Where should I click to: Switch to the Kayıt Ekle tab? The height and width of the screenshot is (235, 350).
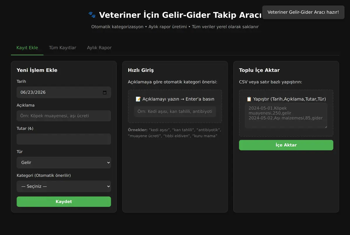click(x=27, y=48)
